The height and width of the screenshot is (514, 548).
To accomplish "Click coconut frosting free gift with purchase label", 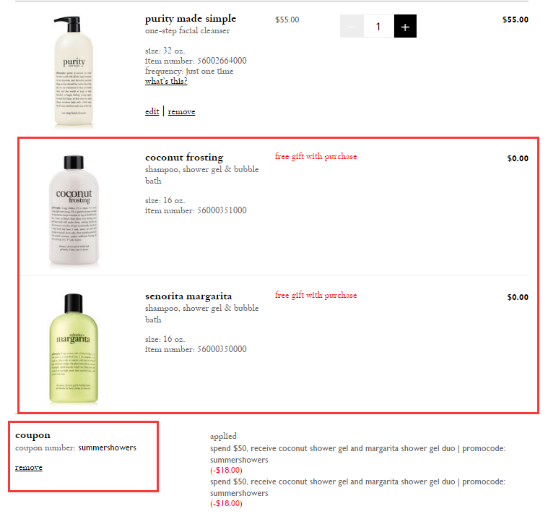I will click(316, 156).
